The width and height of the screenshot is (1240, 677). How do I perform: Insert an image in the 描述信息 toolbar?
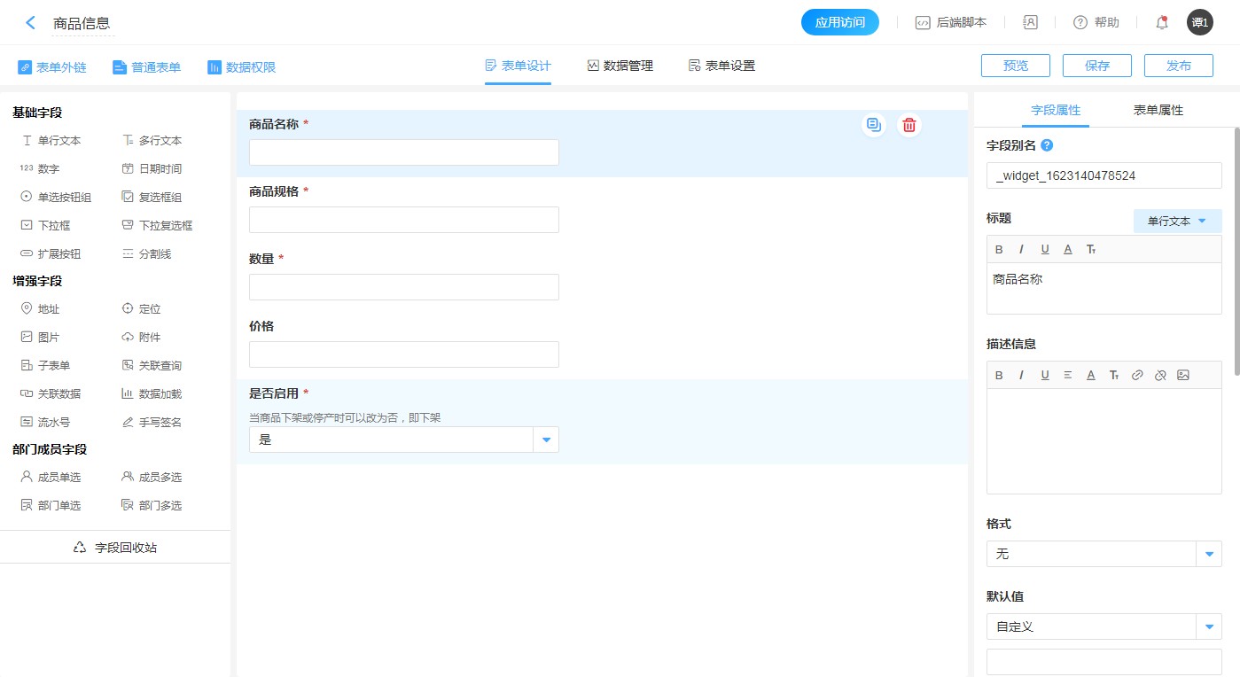pos(1182,375)
